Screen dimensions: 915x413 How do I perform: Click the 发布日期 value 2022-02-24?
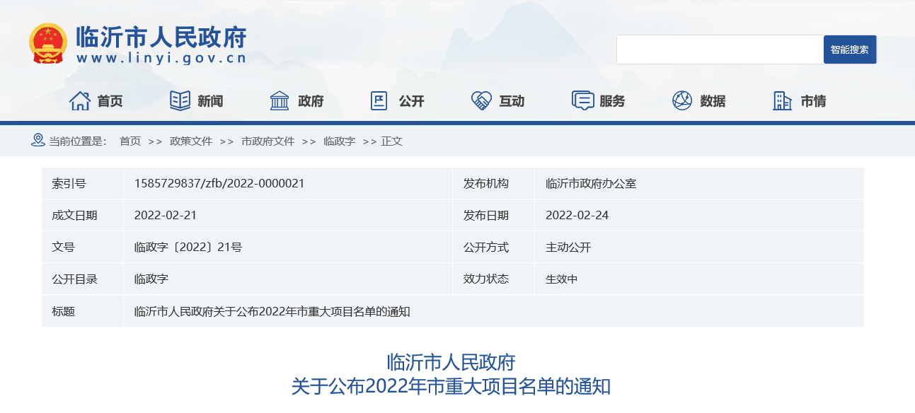pyautogui.click(x=577, y=215)
